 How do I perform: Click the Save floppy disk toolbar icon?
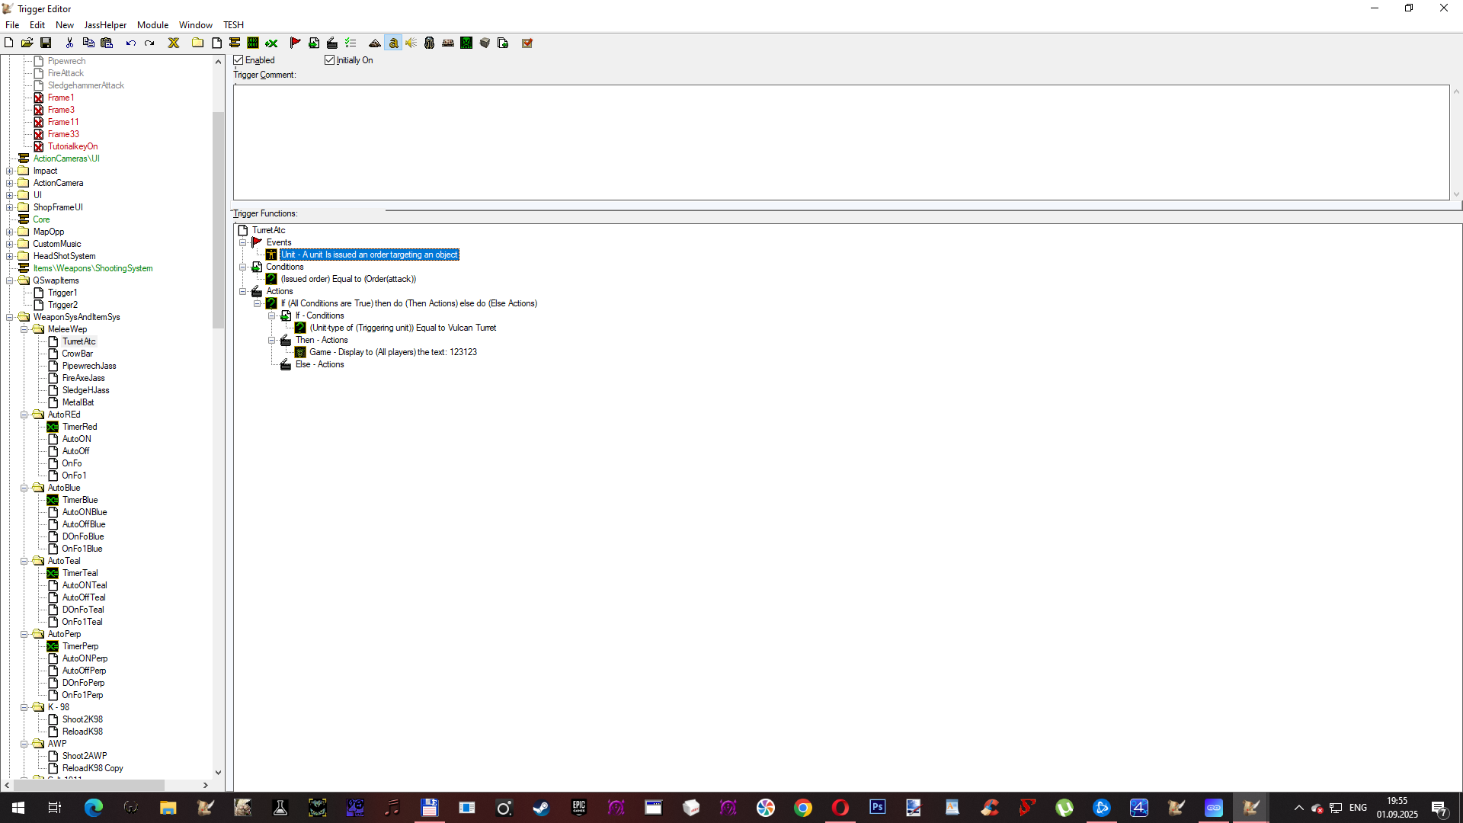46,43
